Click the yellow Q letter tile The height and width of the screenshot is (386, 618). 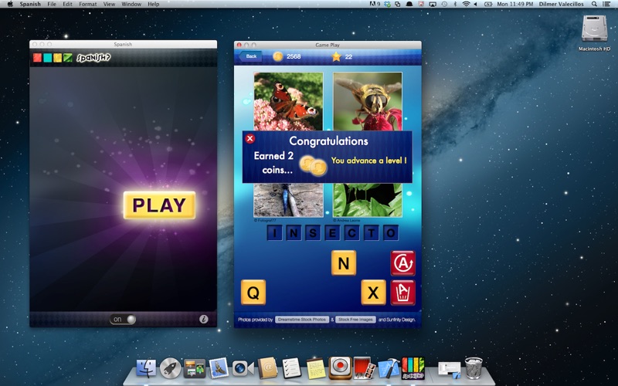(x=253, y=293)
